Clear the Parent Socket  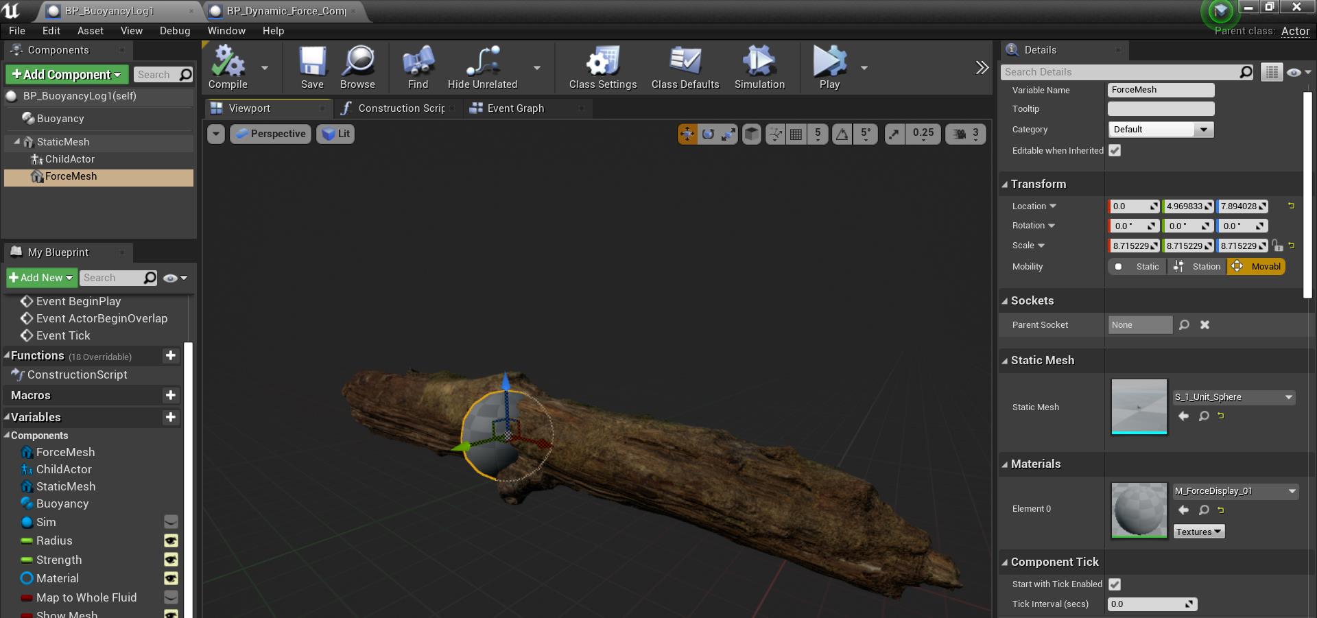1205,325
